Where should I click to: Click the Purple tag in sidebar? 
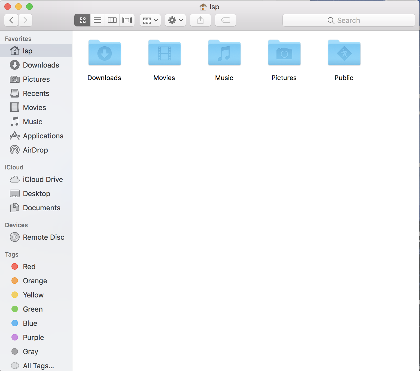[36, 337]
